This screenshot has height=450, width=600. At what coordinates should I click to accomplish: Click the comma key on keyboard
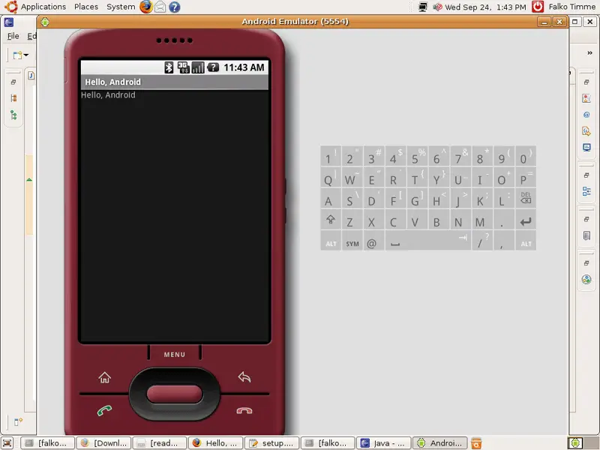[x=504, y=241]
